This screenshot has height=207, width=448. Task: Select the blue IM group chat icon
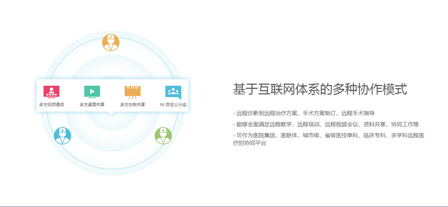point(173,92)
